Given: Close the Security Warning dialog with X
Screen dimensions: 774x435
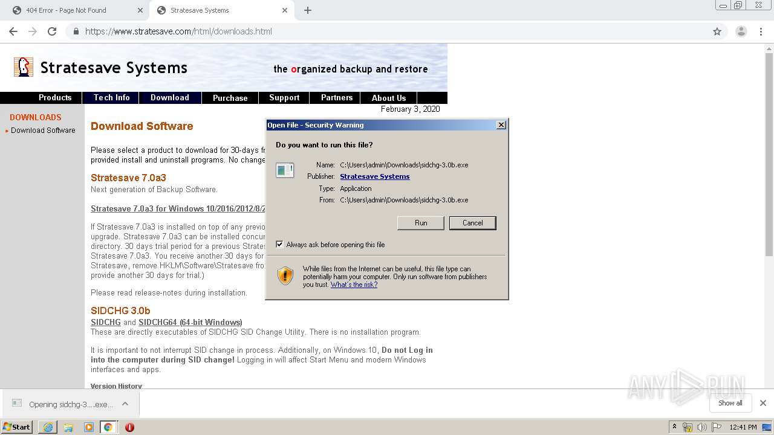Looking at the screenshot, I should (x=501, y=125).
